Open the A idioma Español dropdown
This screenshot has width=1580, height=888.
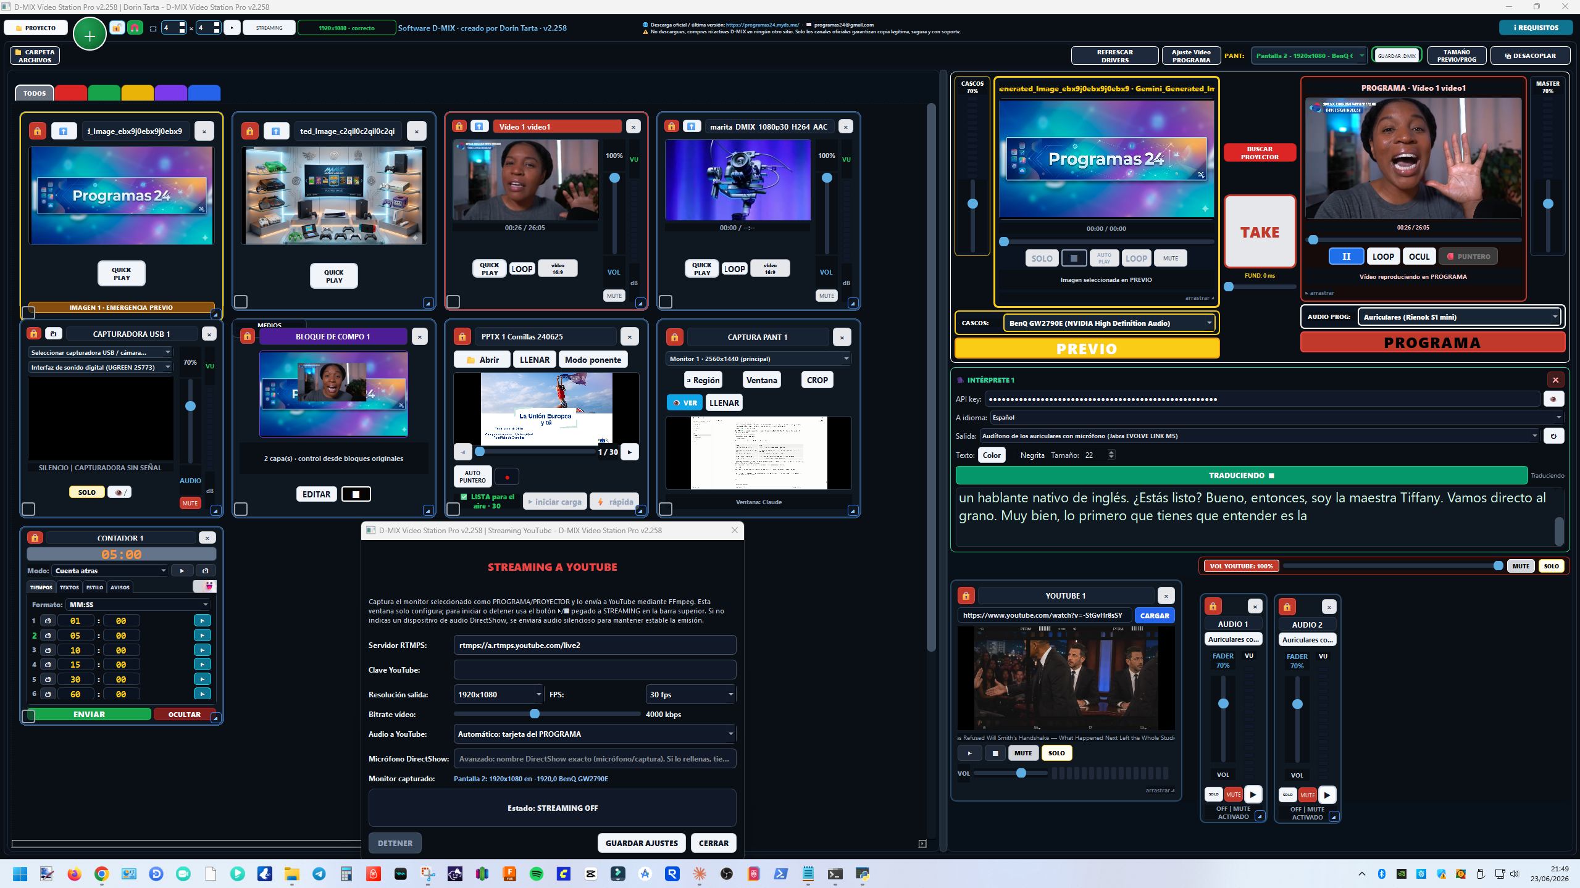(1276, 418)
